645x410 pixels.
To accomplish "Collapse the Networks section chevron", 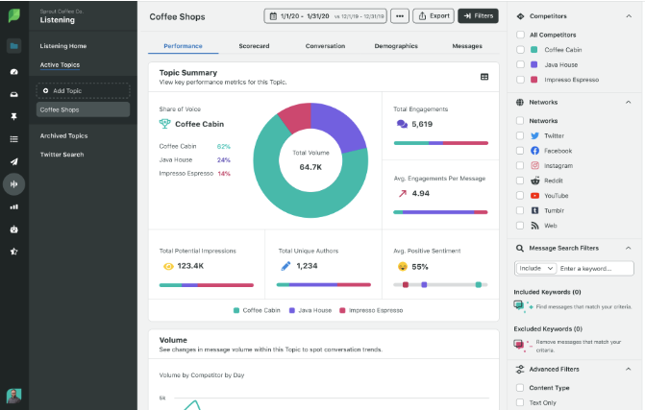I will 628,102.
